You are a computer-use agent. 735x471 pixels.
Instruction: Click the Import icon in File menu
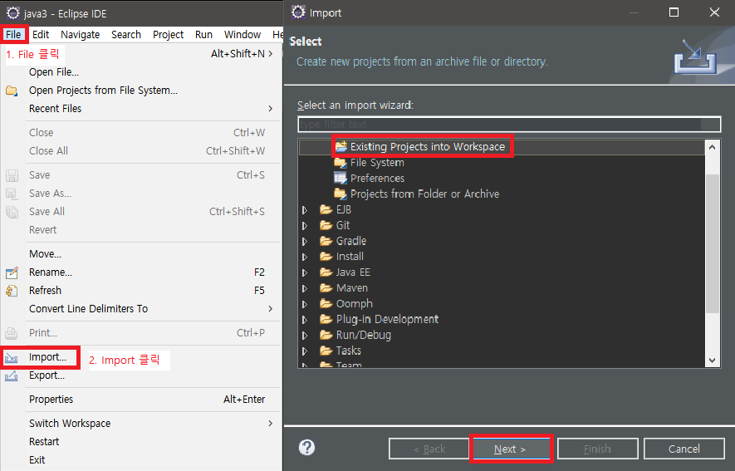[12, 358]
